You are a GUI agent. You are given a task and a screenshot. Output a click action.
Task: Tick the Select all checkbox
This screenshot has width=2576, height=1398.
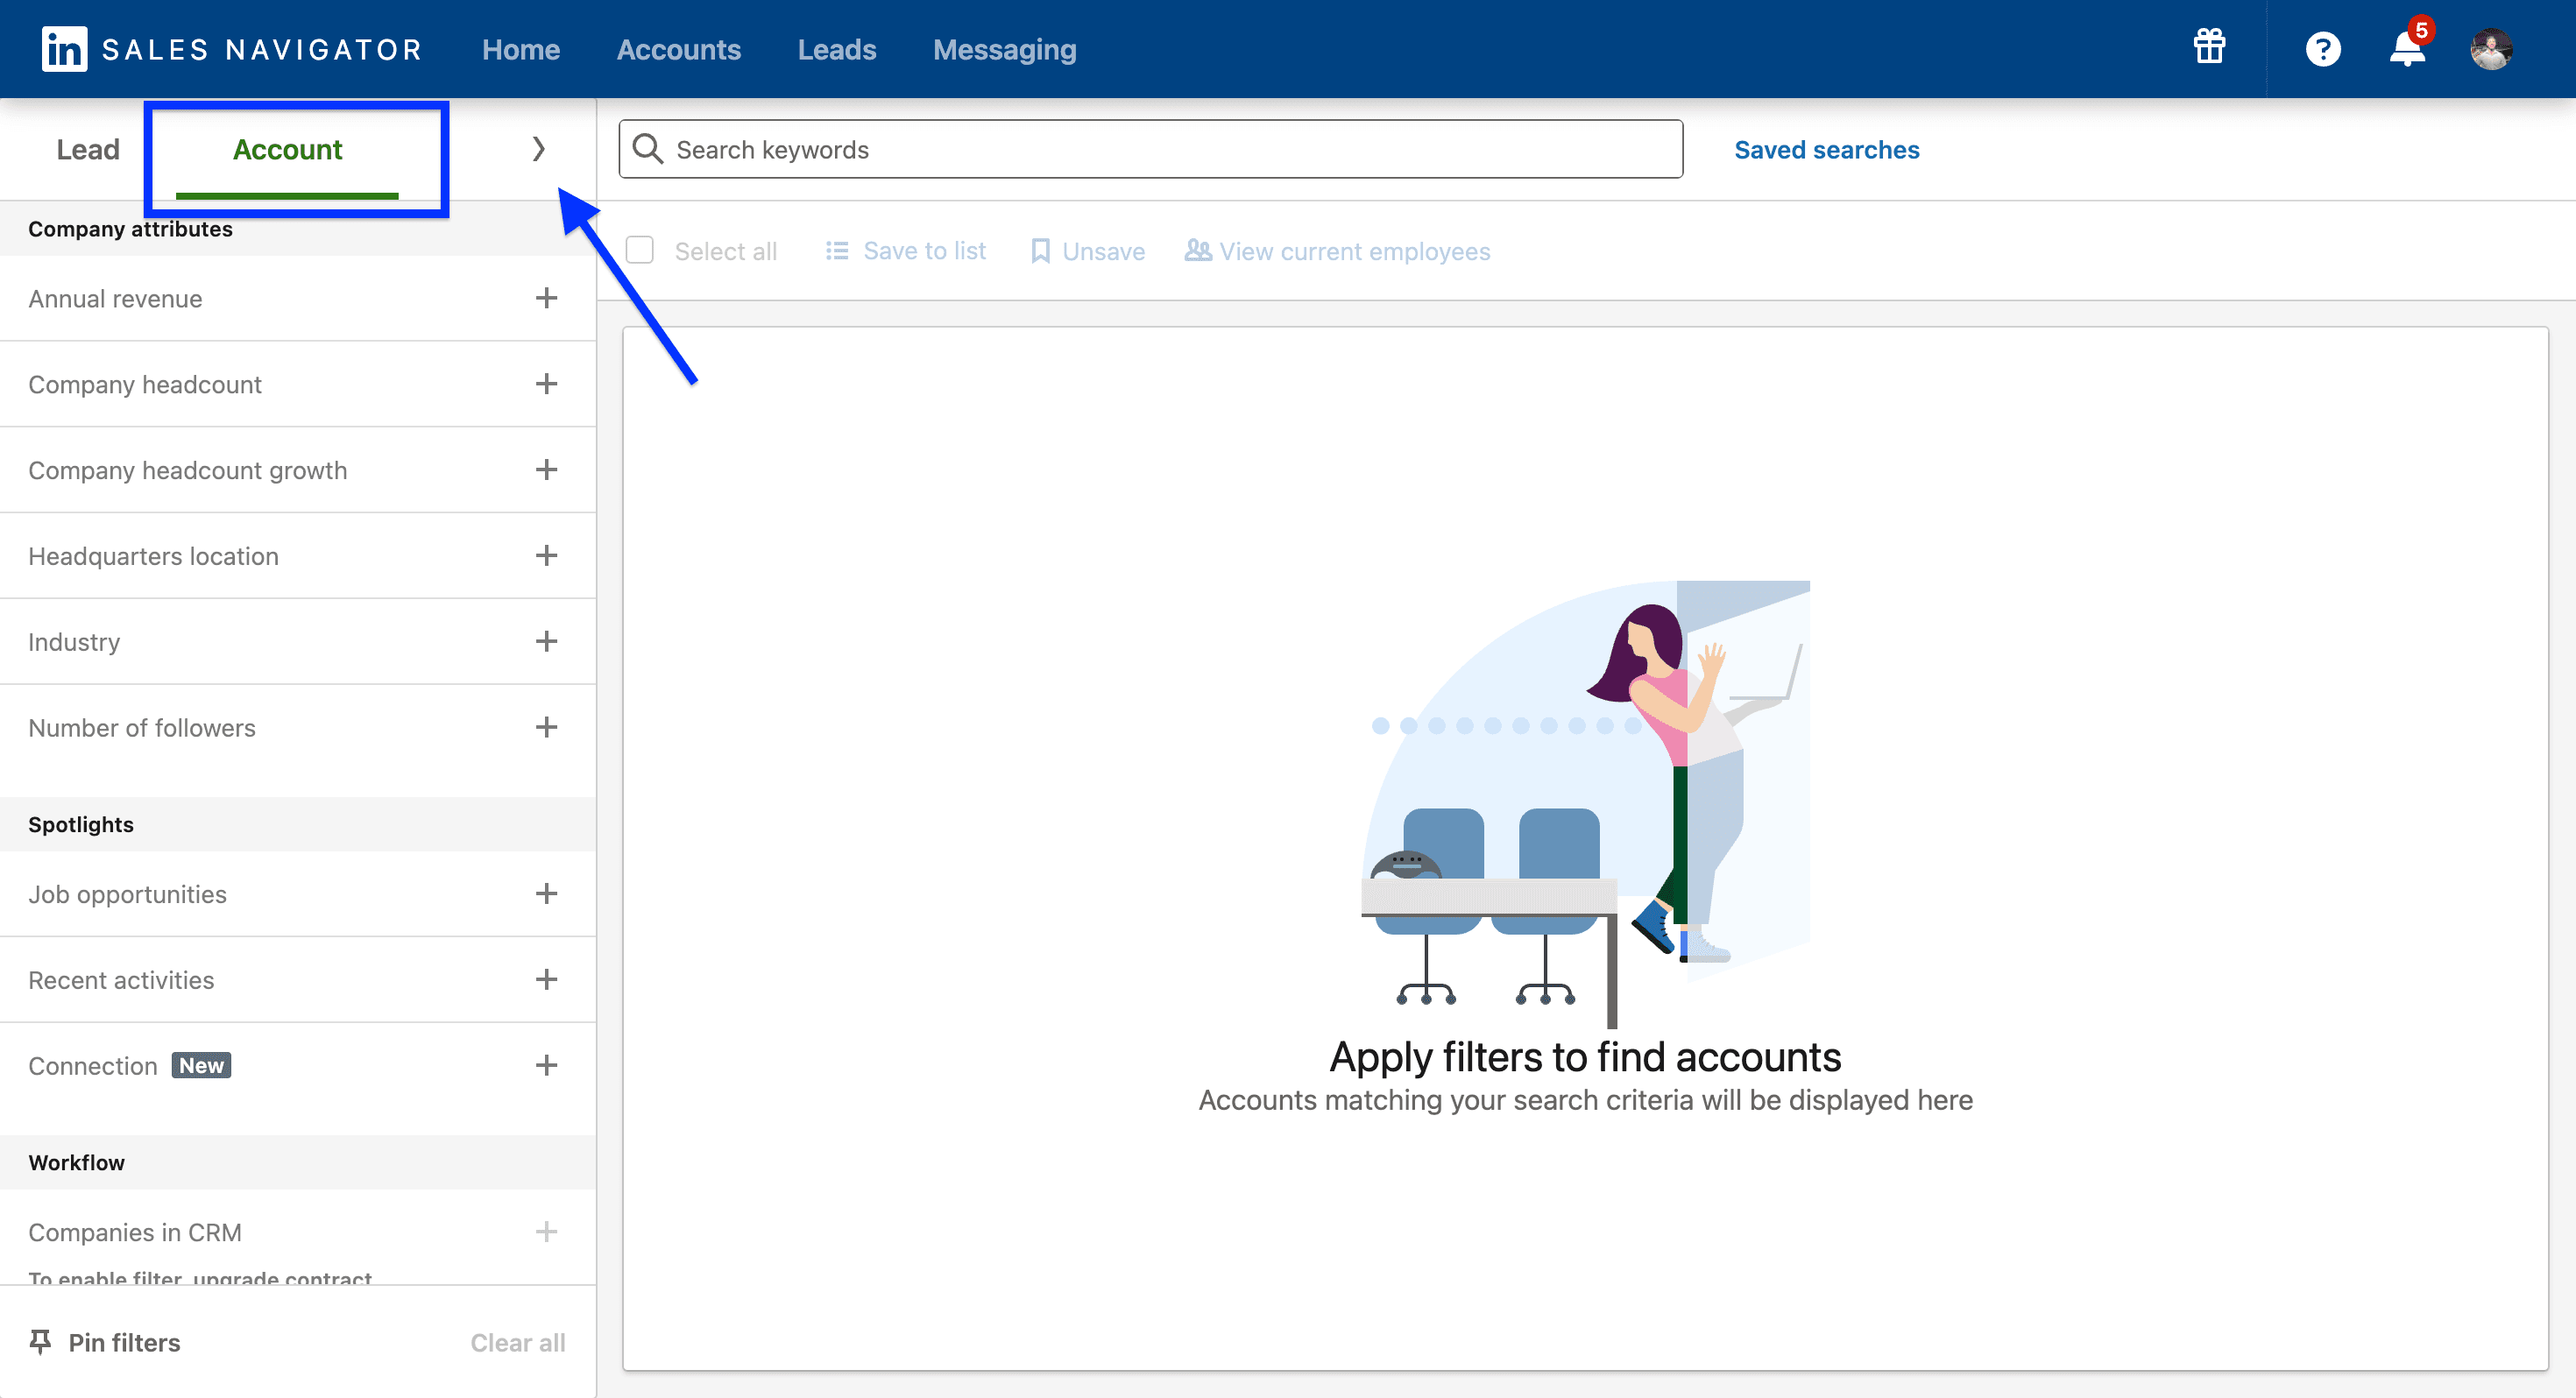tap(640, 250)
